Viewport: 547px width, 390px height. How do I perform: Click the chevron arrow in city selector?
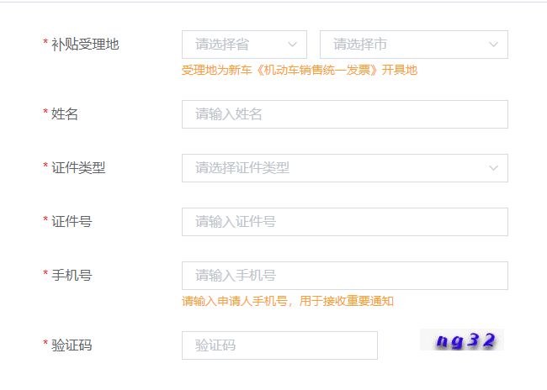tap(493, 45)
